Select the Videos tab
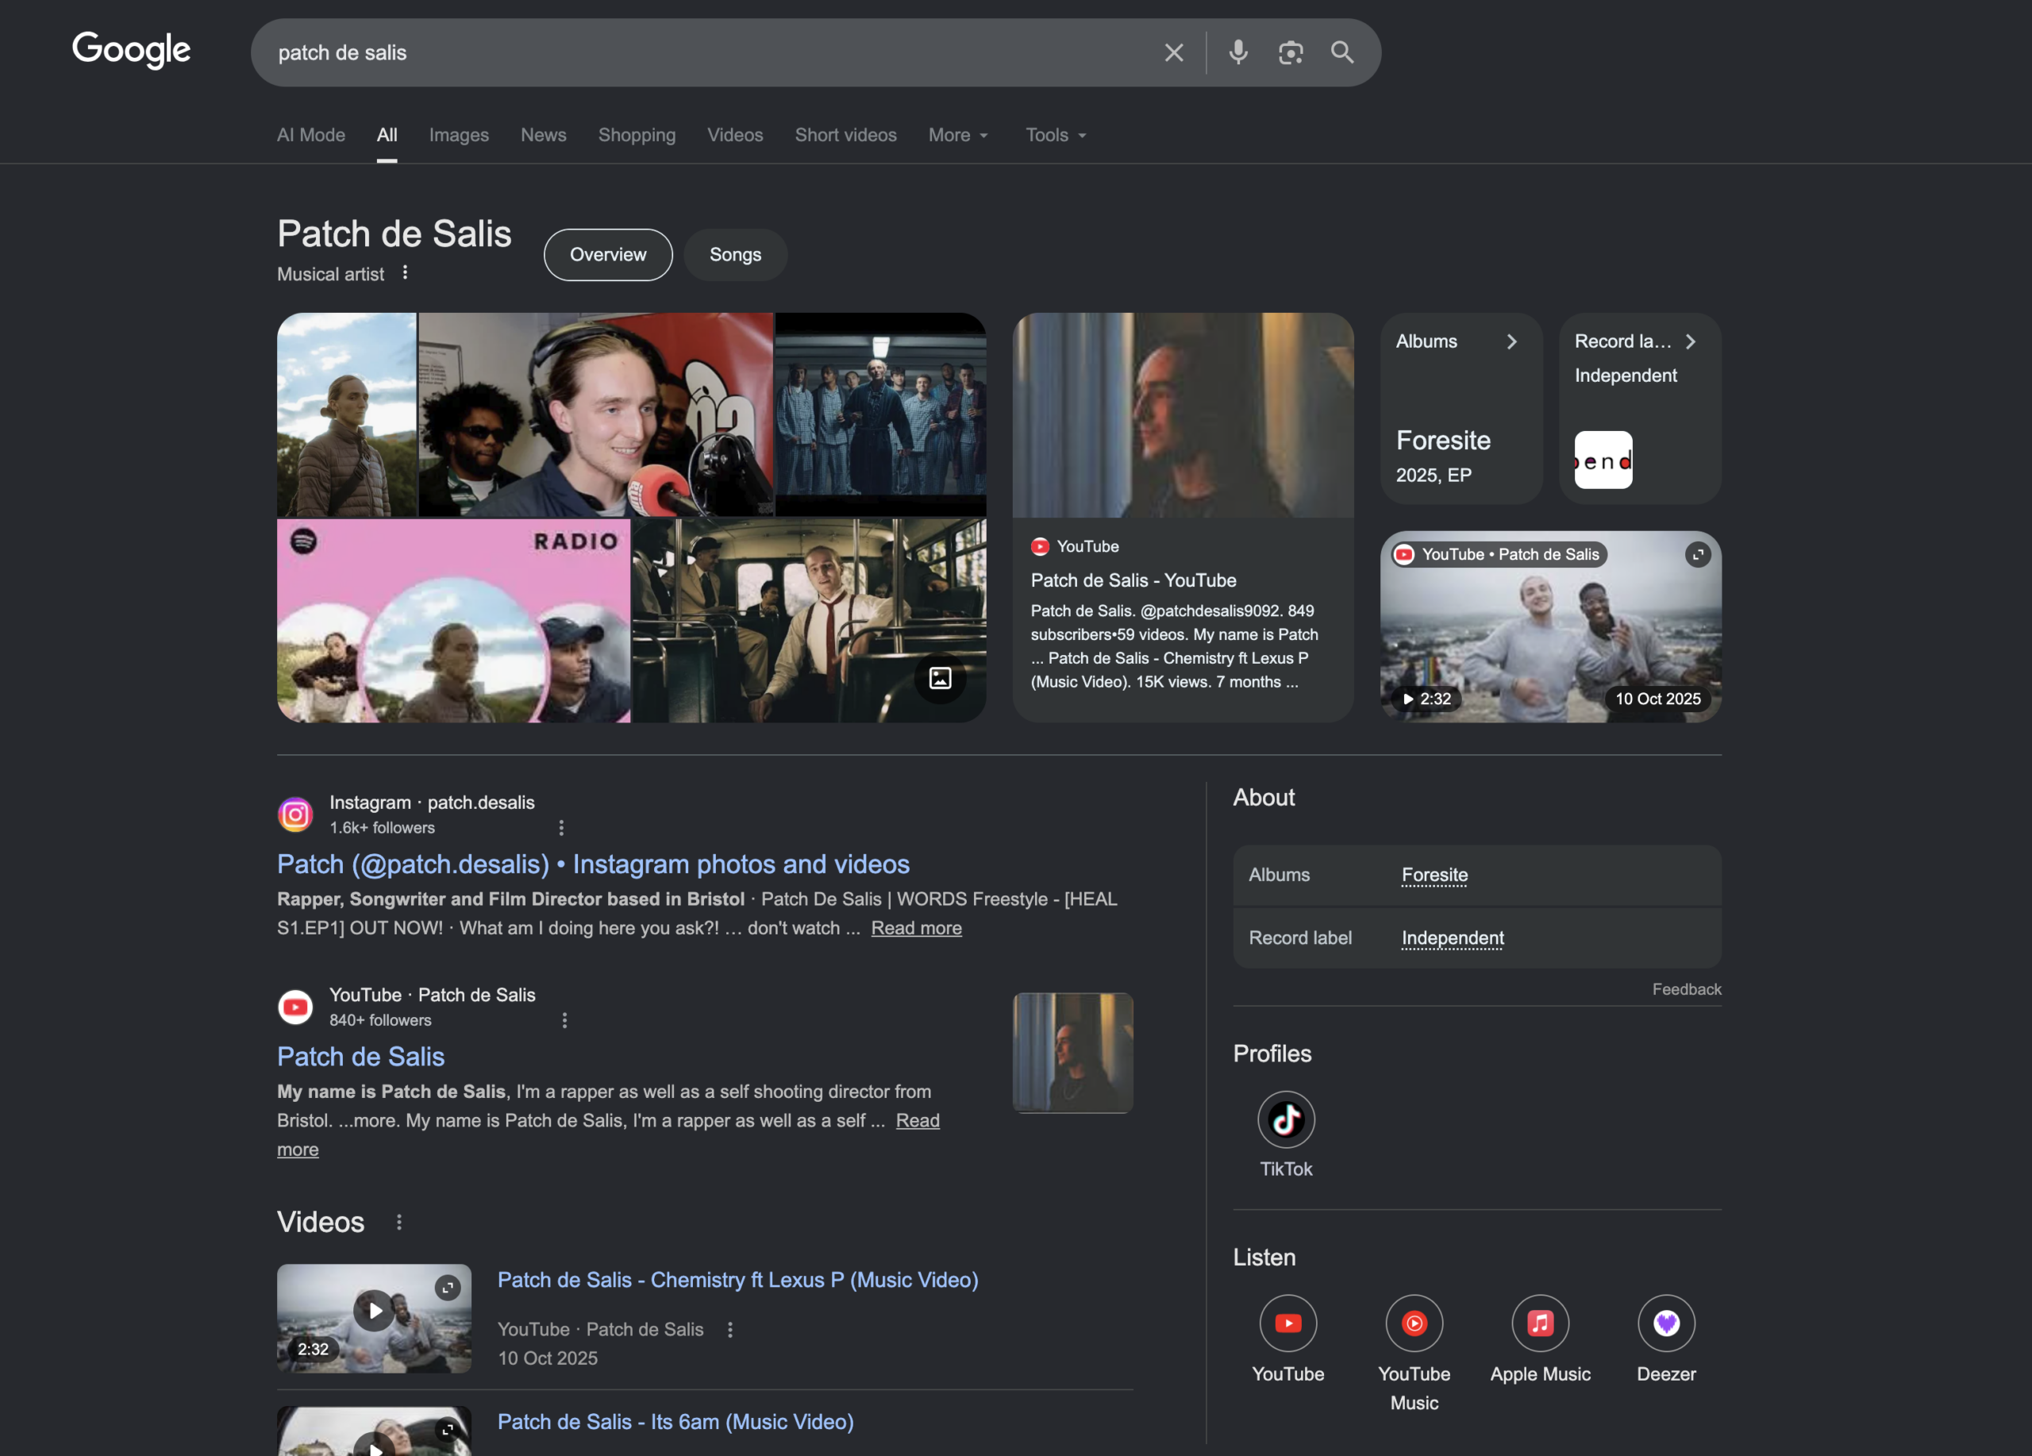 pos(735,135)
